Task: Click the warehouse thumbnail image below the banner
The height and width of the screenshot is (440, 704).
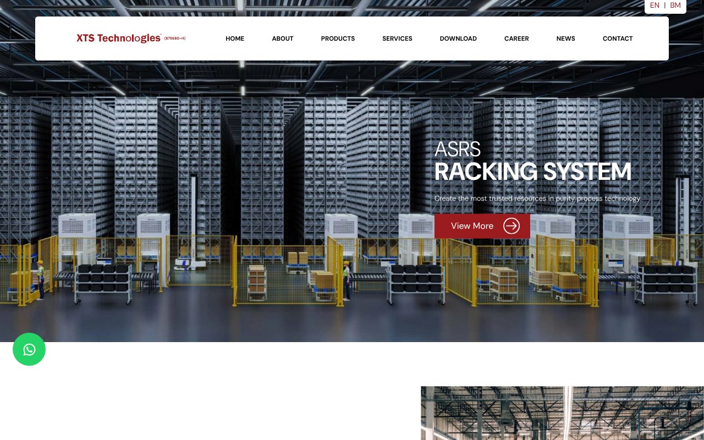Action: pyautogui.click(x=562, y=413)
